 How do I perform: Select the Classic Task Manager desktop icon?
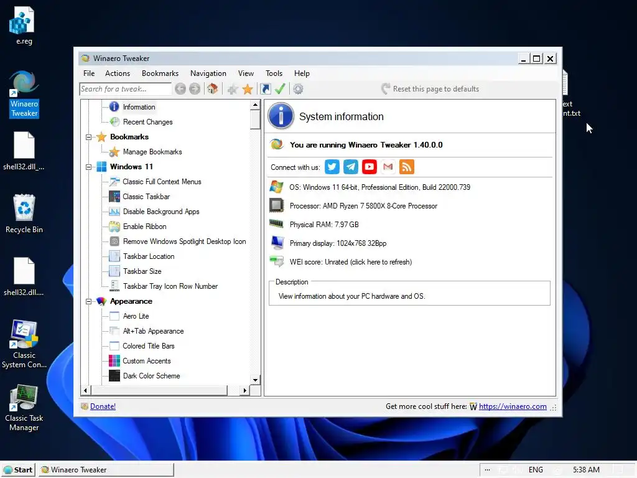[x=24, y=408]
